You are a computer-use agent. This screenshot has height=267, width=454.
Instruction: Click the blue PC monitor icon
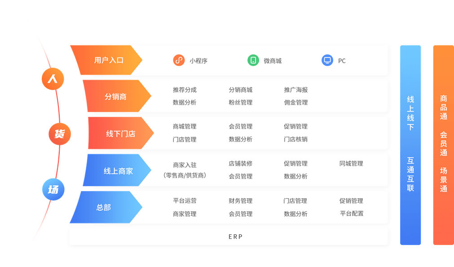click(327, 60)
